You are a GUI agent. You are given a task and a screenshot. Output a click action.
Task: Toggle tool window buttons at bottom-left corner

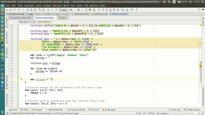[7, 113]
